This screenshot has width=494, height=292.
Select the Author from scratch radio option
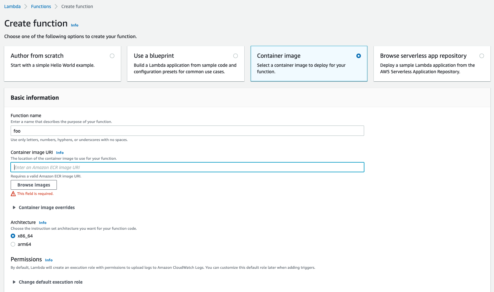[x=112, y=56]
